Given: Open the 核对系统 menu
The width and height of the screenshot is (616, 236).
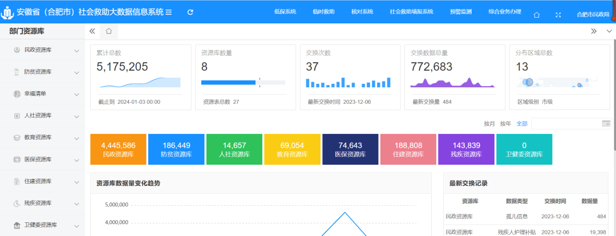Looking at the screenshot, I should pos(362,12).
